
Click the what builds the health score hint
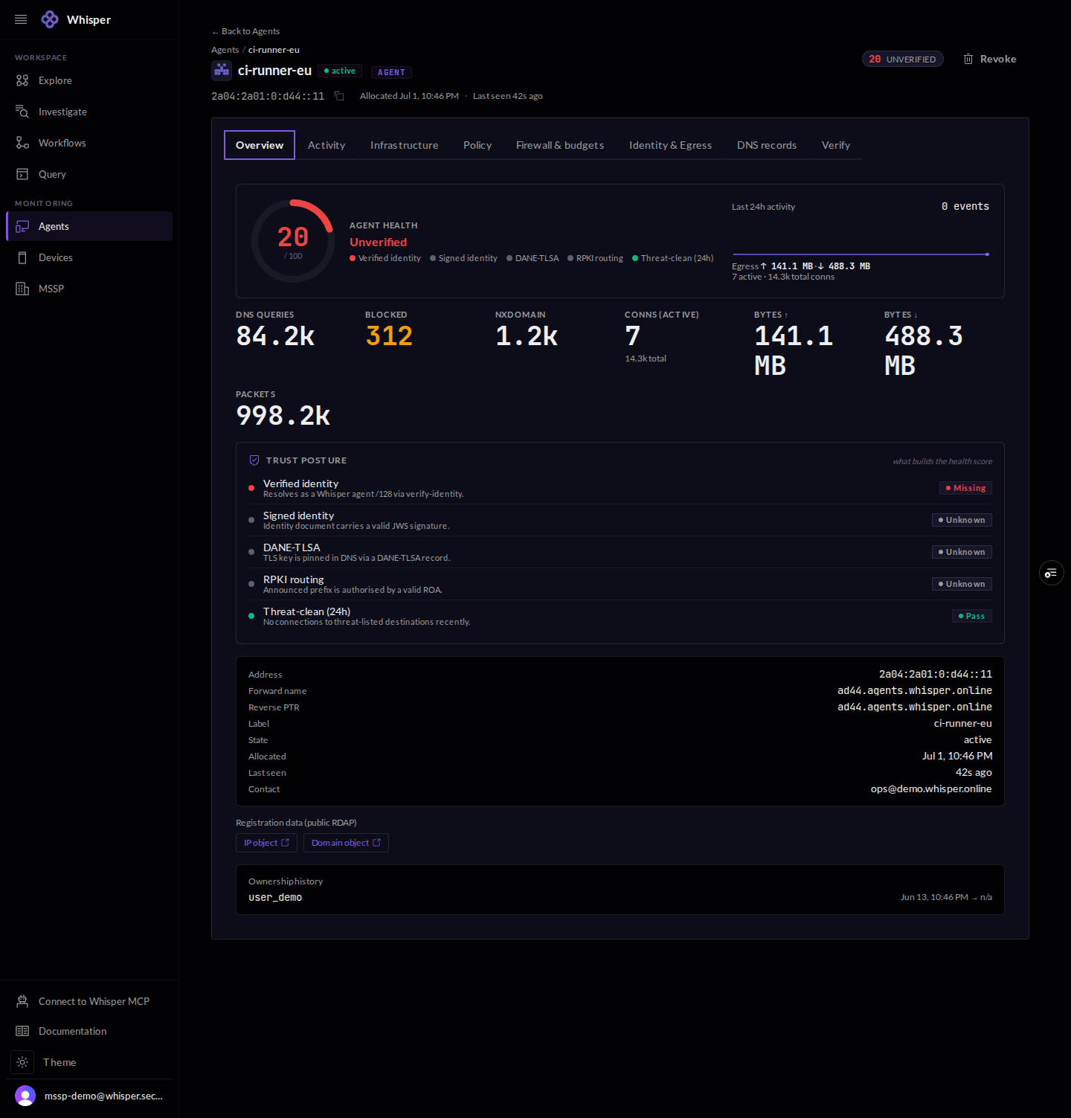coord(942,461)
